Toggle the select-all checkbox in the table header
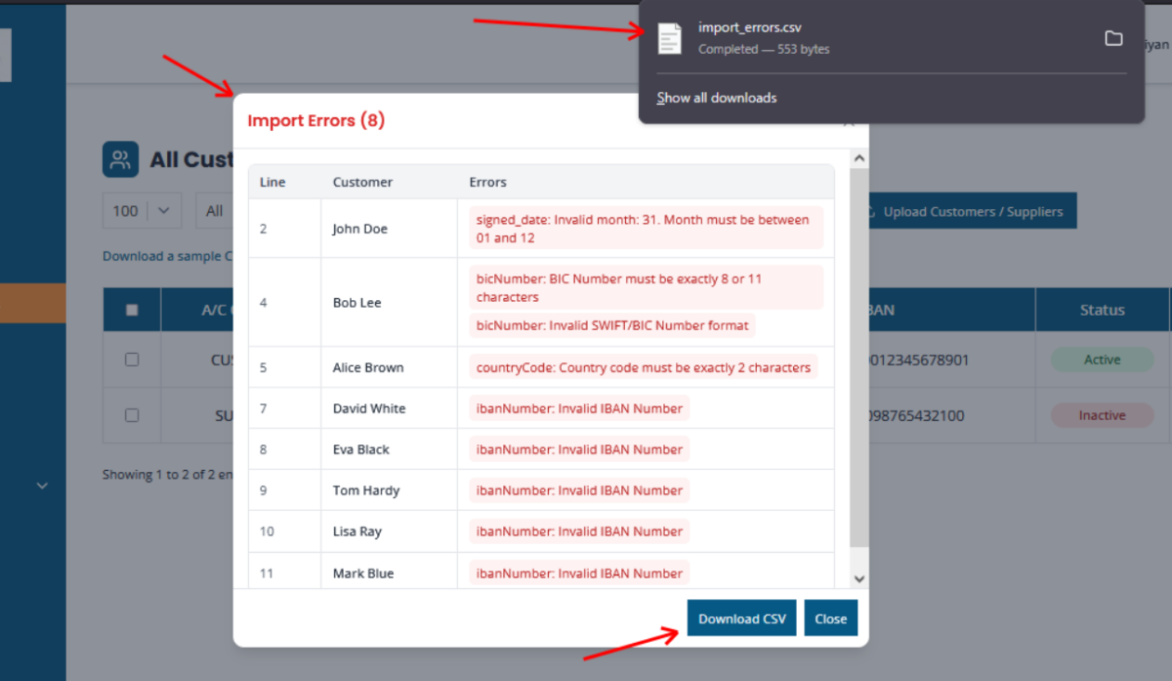1172x681 pixels. [x=131, y=310]
